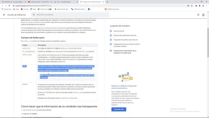
Task: Open Solución de problemas de ads.txt article
Action: tap(125, 35)
